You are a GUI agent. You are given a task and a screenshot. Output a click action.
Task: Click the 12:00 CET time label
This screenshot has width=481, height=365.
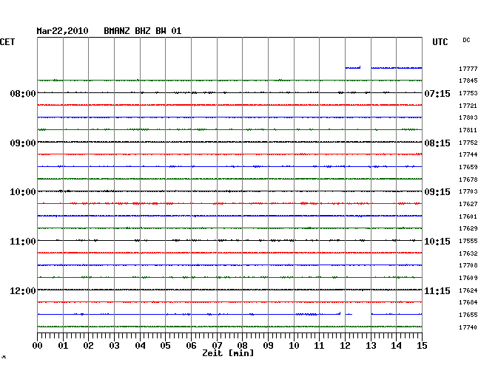click(23, 290)
